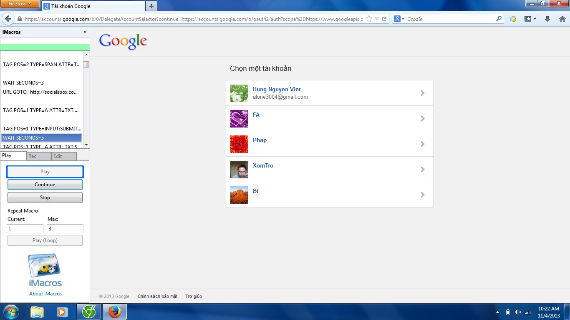Open Windows Explorer from the taskbar
Image resolution: width=570 pixels, height=320 pixels.
coord(37,312)
